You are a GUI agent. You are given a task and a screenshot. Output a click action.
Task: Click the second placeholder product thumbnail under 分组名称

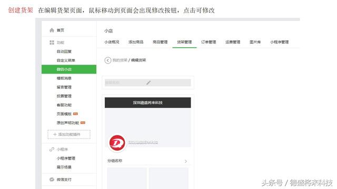pos(168,178)
